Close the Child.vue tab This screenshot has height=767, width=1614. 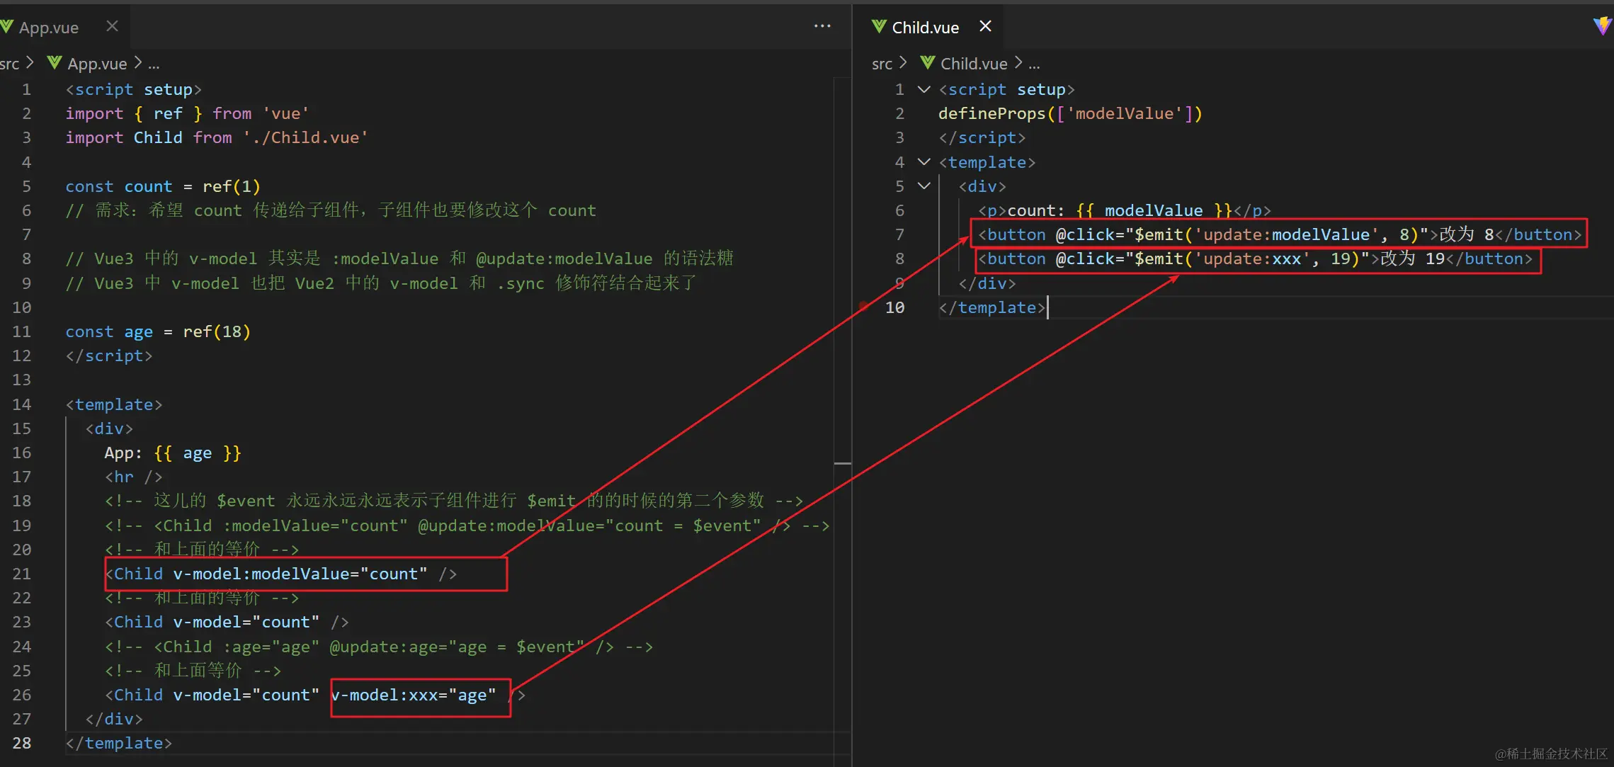[x=985, y=26]
